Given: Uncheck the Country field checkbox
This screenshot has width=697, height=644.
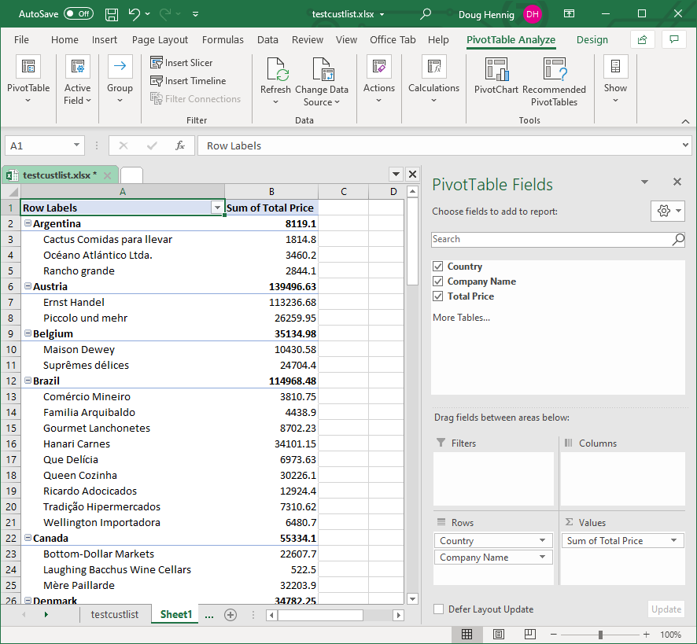Looking at the screenshot, I should (x=438, y=267).
